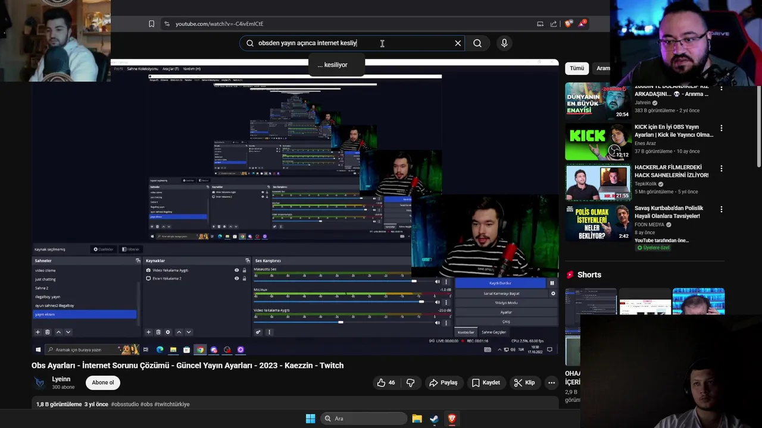This screenshot has width=762, height=428.
Task: Toggle visibility of Ekran Yakalama 2 source
Action: click(236, 278)
